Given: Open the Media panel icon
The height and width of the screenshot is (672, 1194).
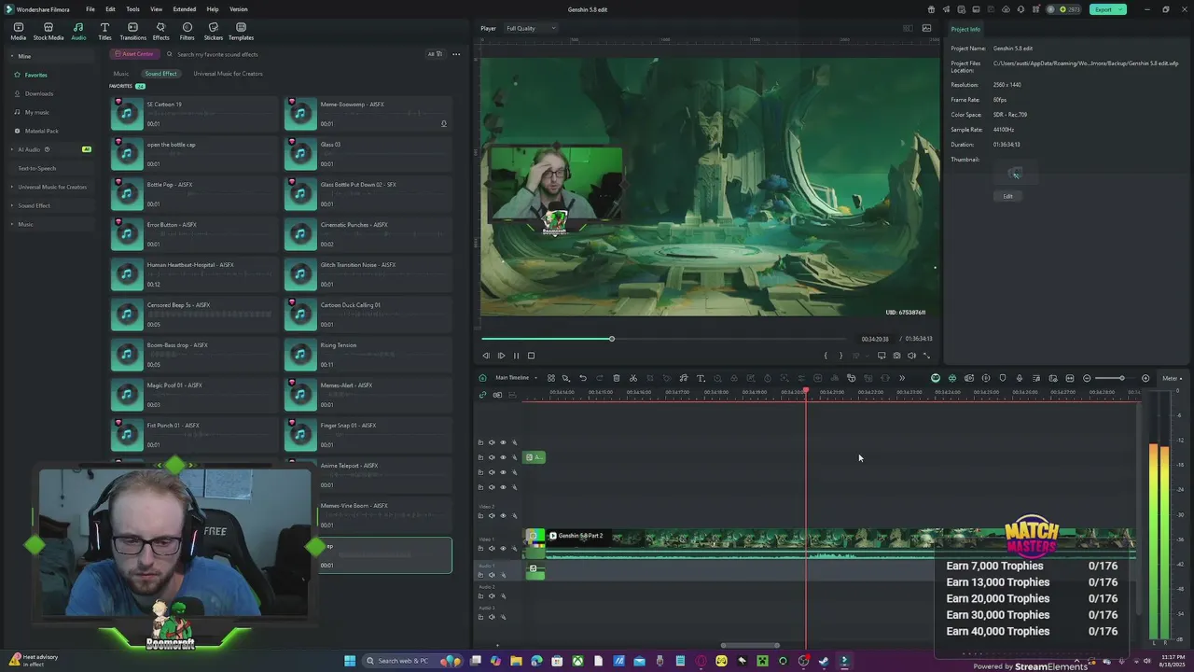Looking at the screenshot, I should tap(18, 31).
